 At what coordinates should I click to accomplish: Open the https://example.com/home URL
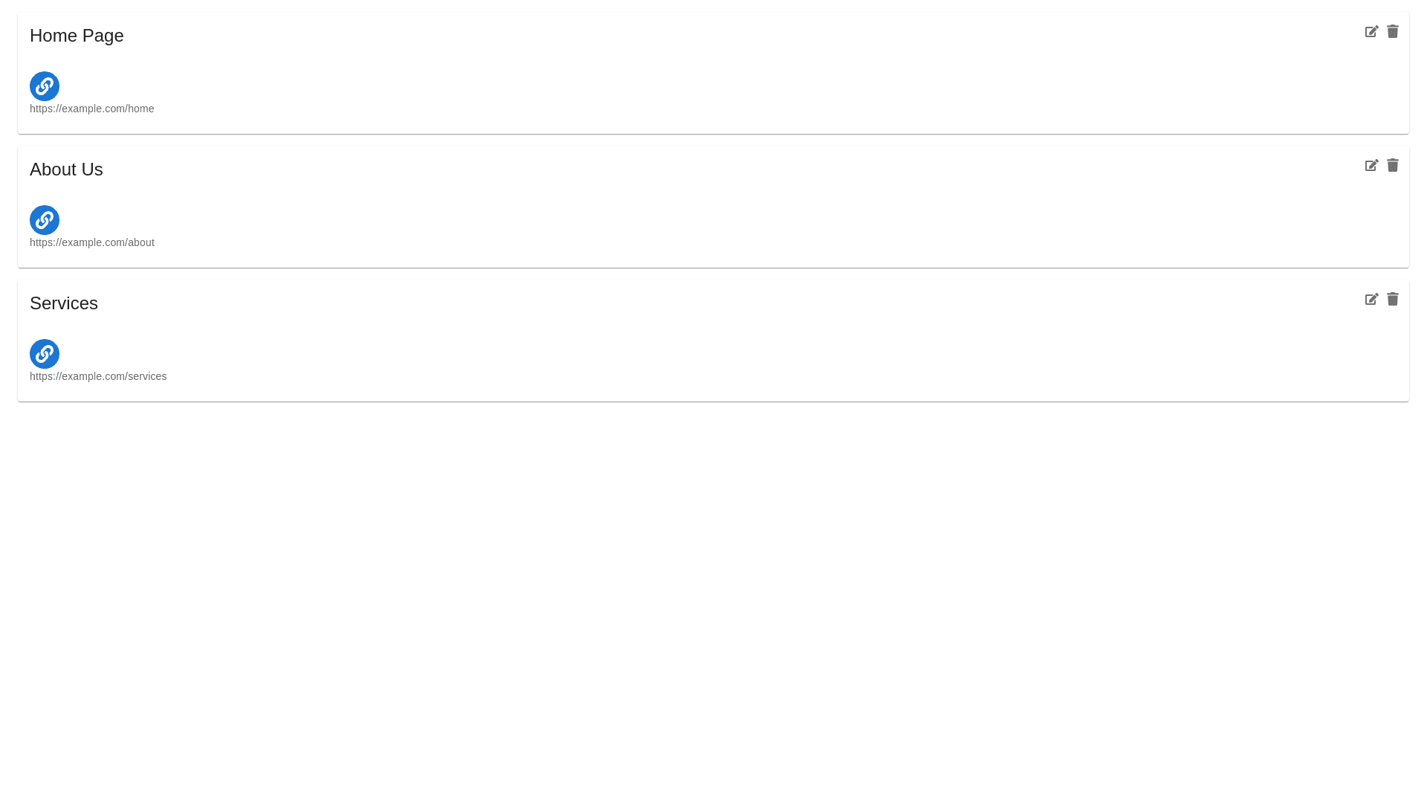coord(92,109)
